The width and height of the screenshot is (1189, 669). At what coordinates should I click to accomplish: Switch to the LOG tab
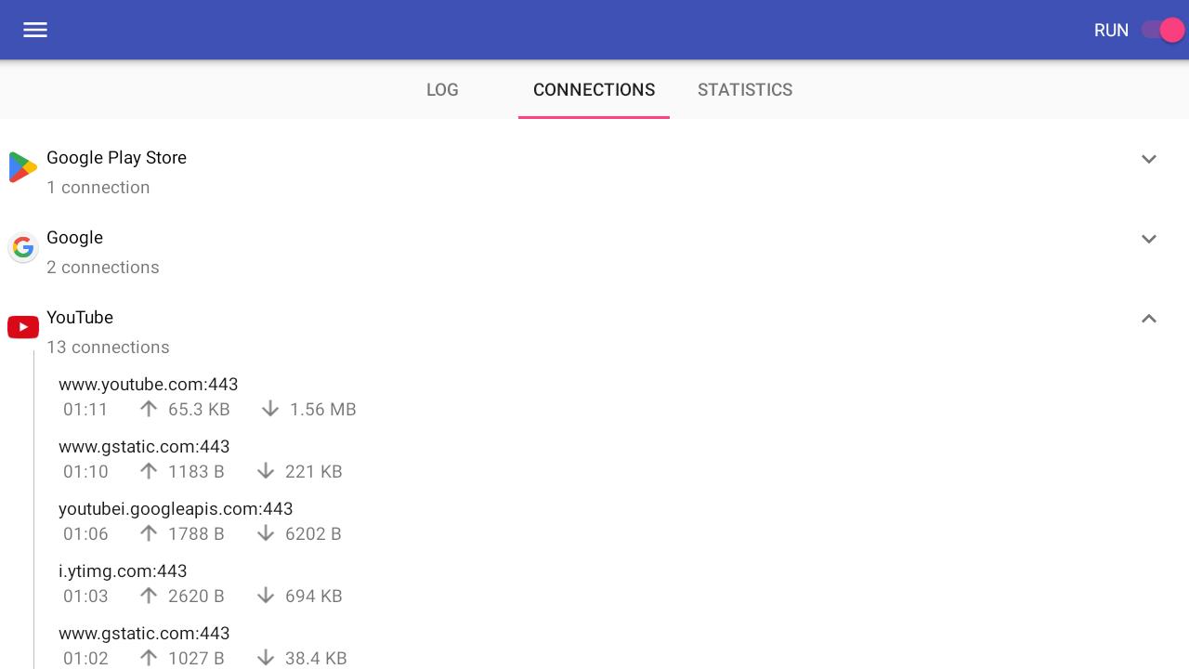[442, 90]
